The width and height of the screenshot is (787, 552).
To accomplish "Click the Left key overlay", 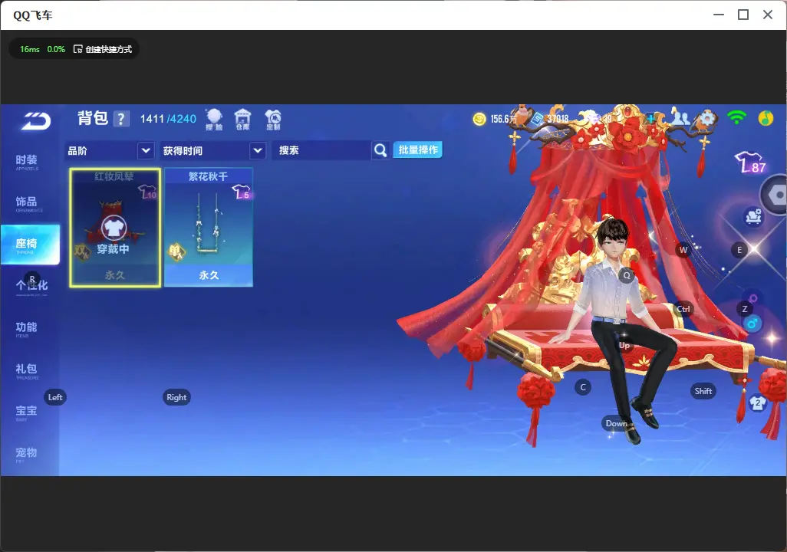I will [55, 397].
